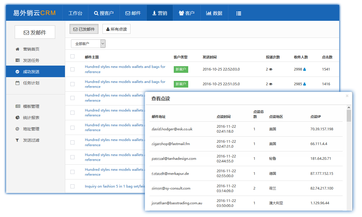Viewport: 362px width, 217px height.
Task: Click the 发邮件 compose button
Action: click(35, 32)
